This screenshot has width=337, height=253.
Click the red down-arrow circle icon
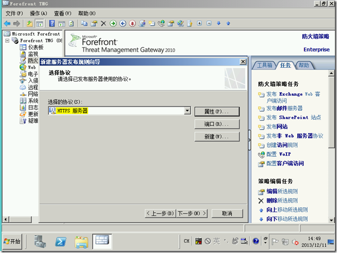[x=132, y=23]
